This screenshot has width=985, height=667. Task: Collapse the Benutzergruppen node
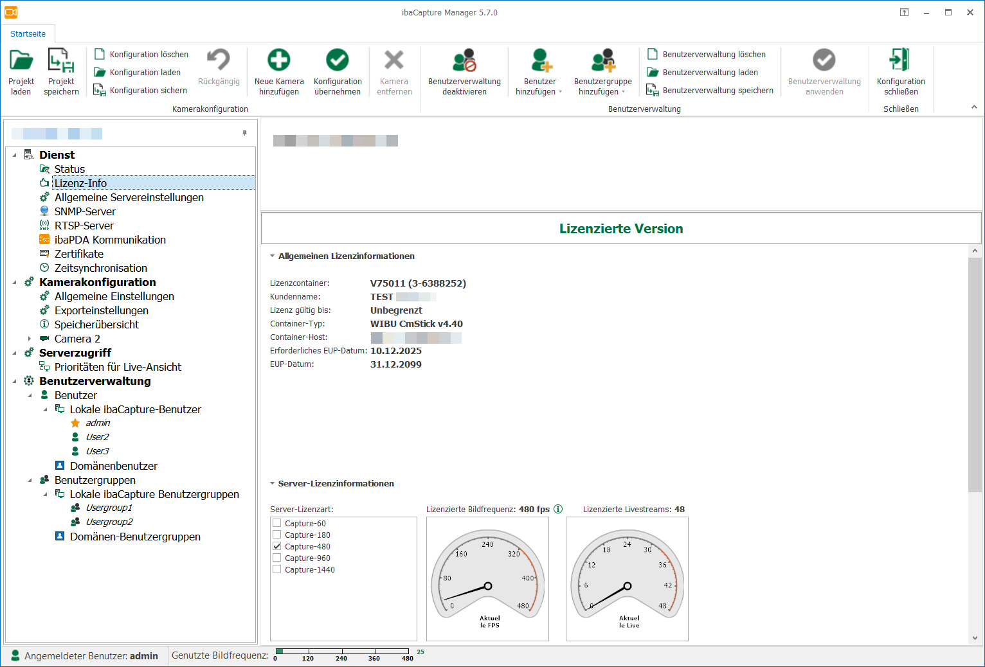[x=30, y=480]
